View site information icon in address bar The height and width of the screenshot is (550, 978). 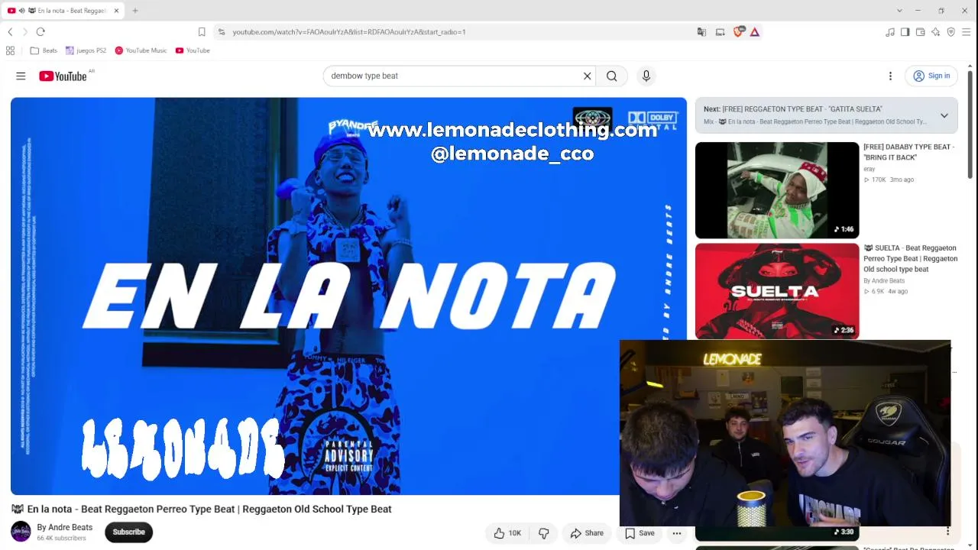[222, 32]
